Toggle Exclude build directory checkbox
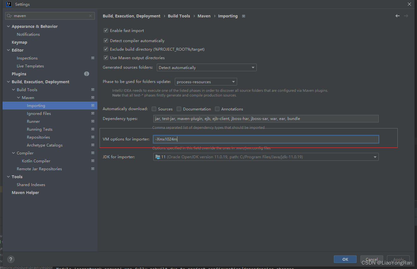Screen dimensions: 417x269 pyautogui.click(x=106, y=49)
